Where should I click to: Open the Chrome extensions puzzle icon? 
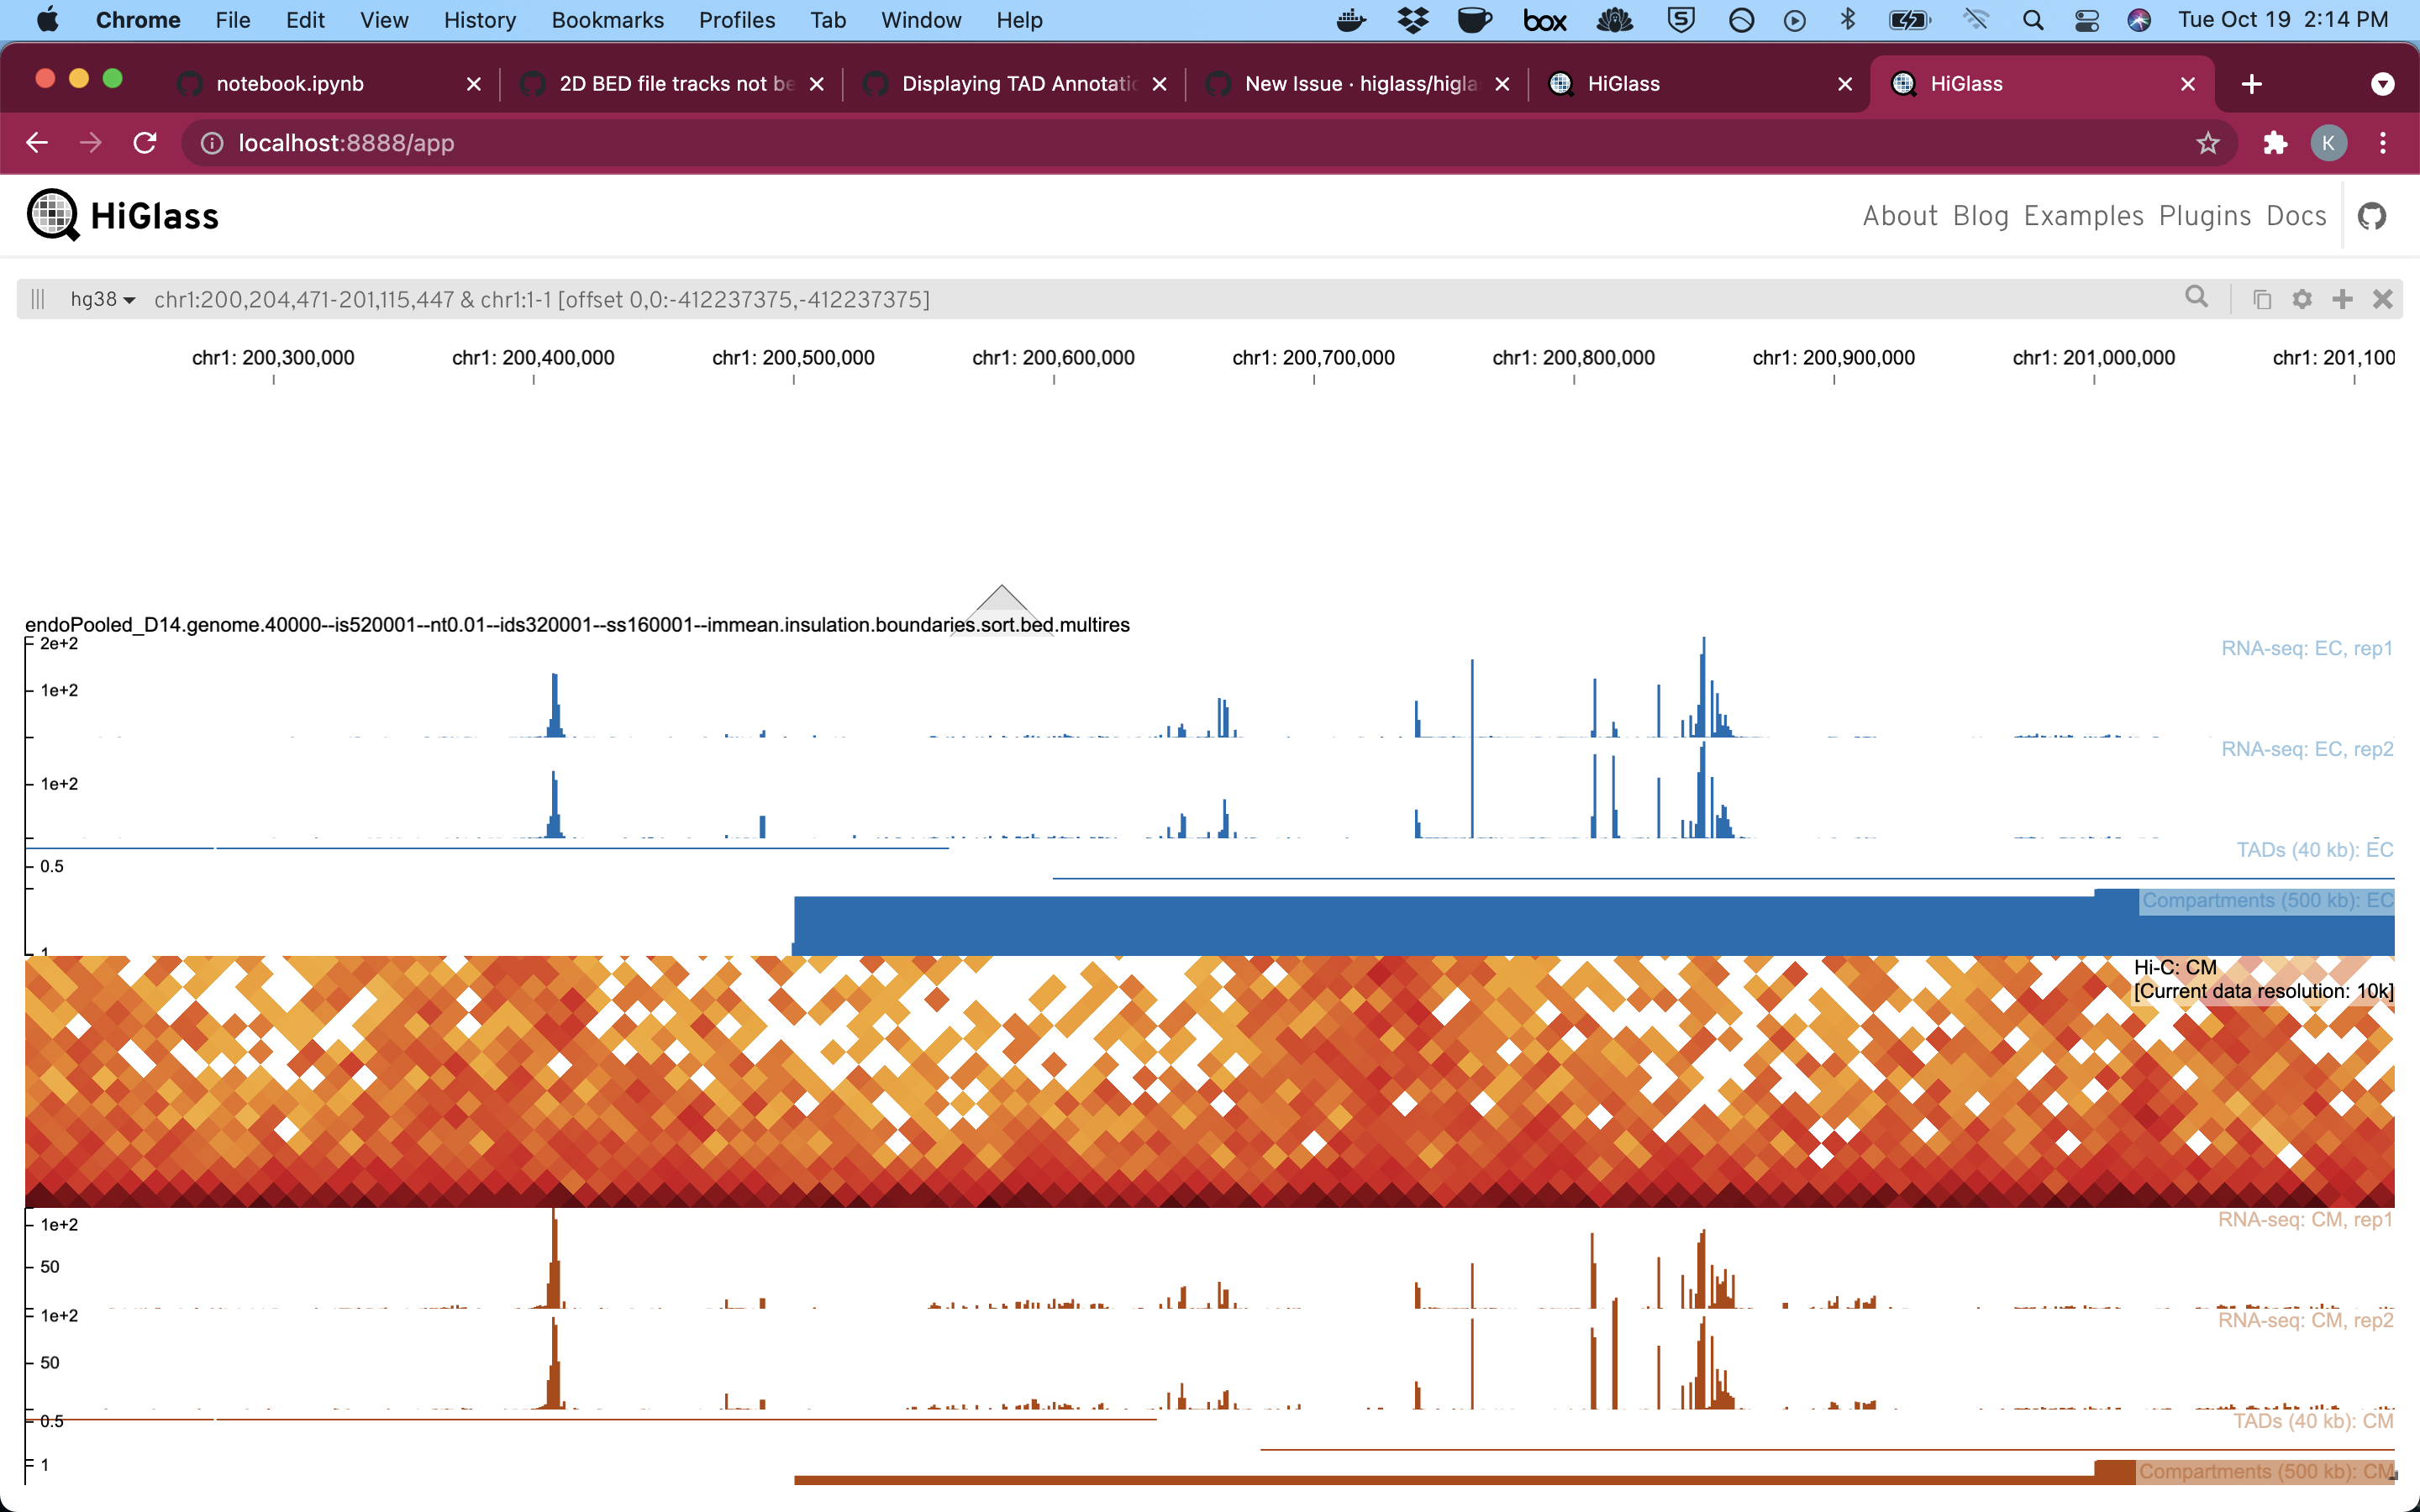2275,143
